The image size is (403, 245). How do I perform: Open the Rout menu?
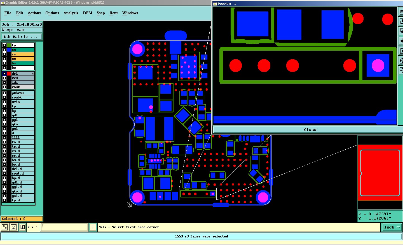(114, 13)
